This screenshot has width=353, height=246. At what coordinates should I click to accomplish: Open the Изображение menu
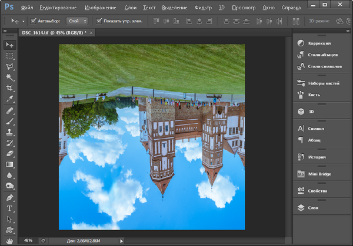101,8
